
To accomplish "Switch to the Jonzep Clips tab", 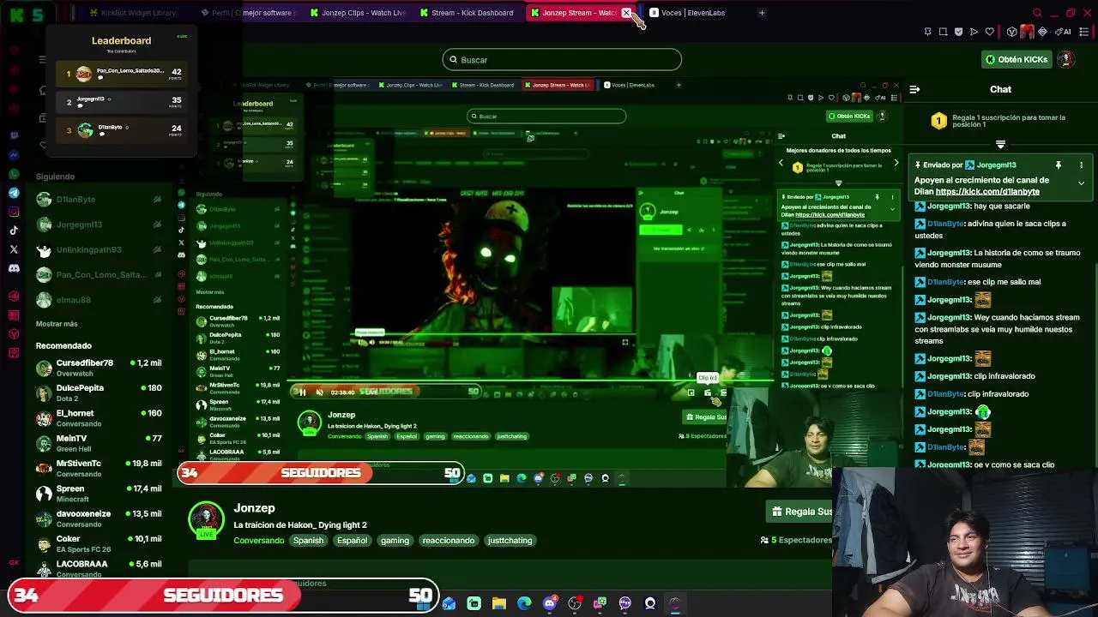I will tap(358, 13).
